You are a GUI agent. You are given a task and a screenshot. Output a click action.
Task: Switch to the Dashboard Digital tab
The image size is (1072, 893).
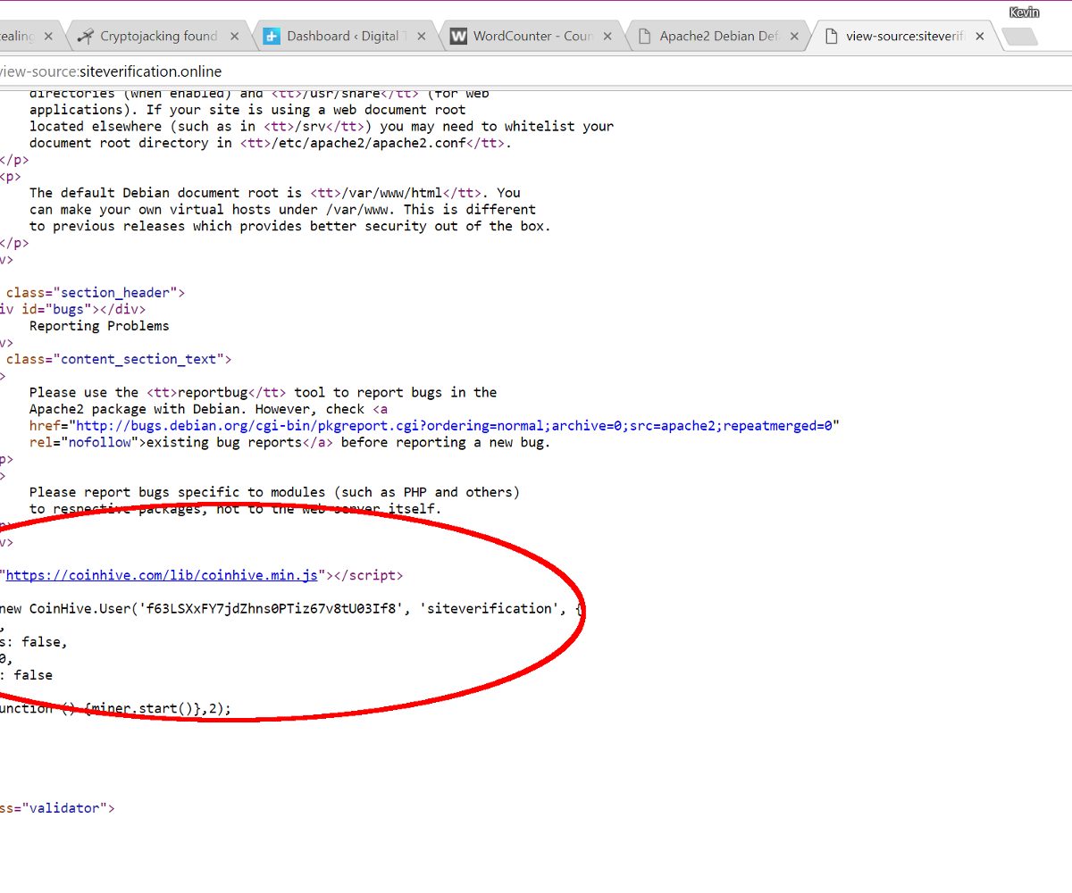(x=344, y=37)
